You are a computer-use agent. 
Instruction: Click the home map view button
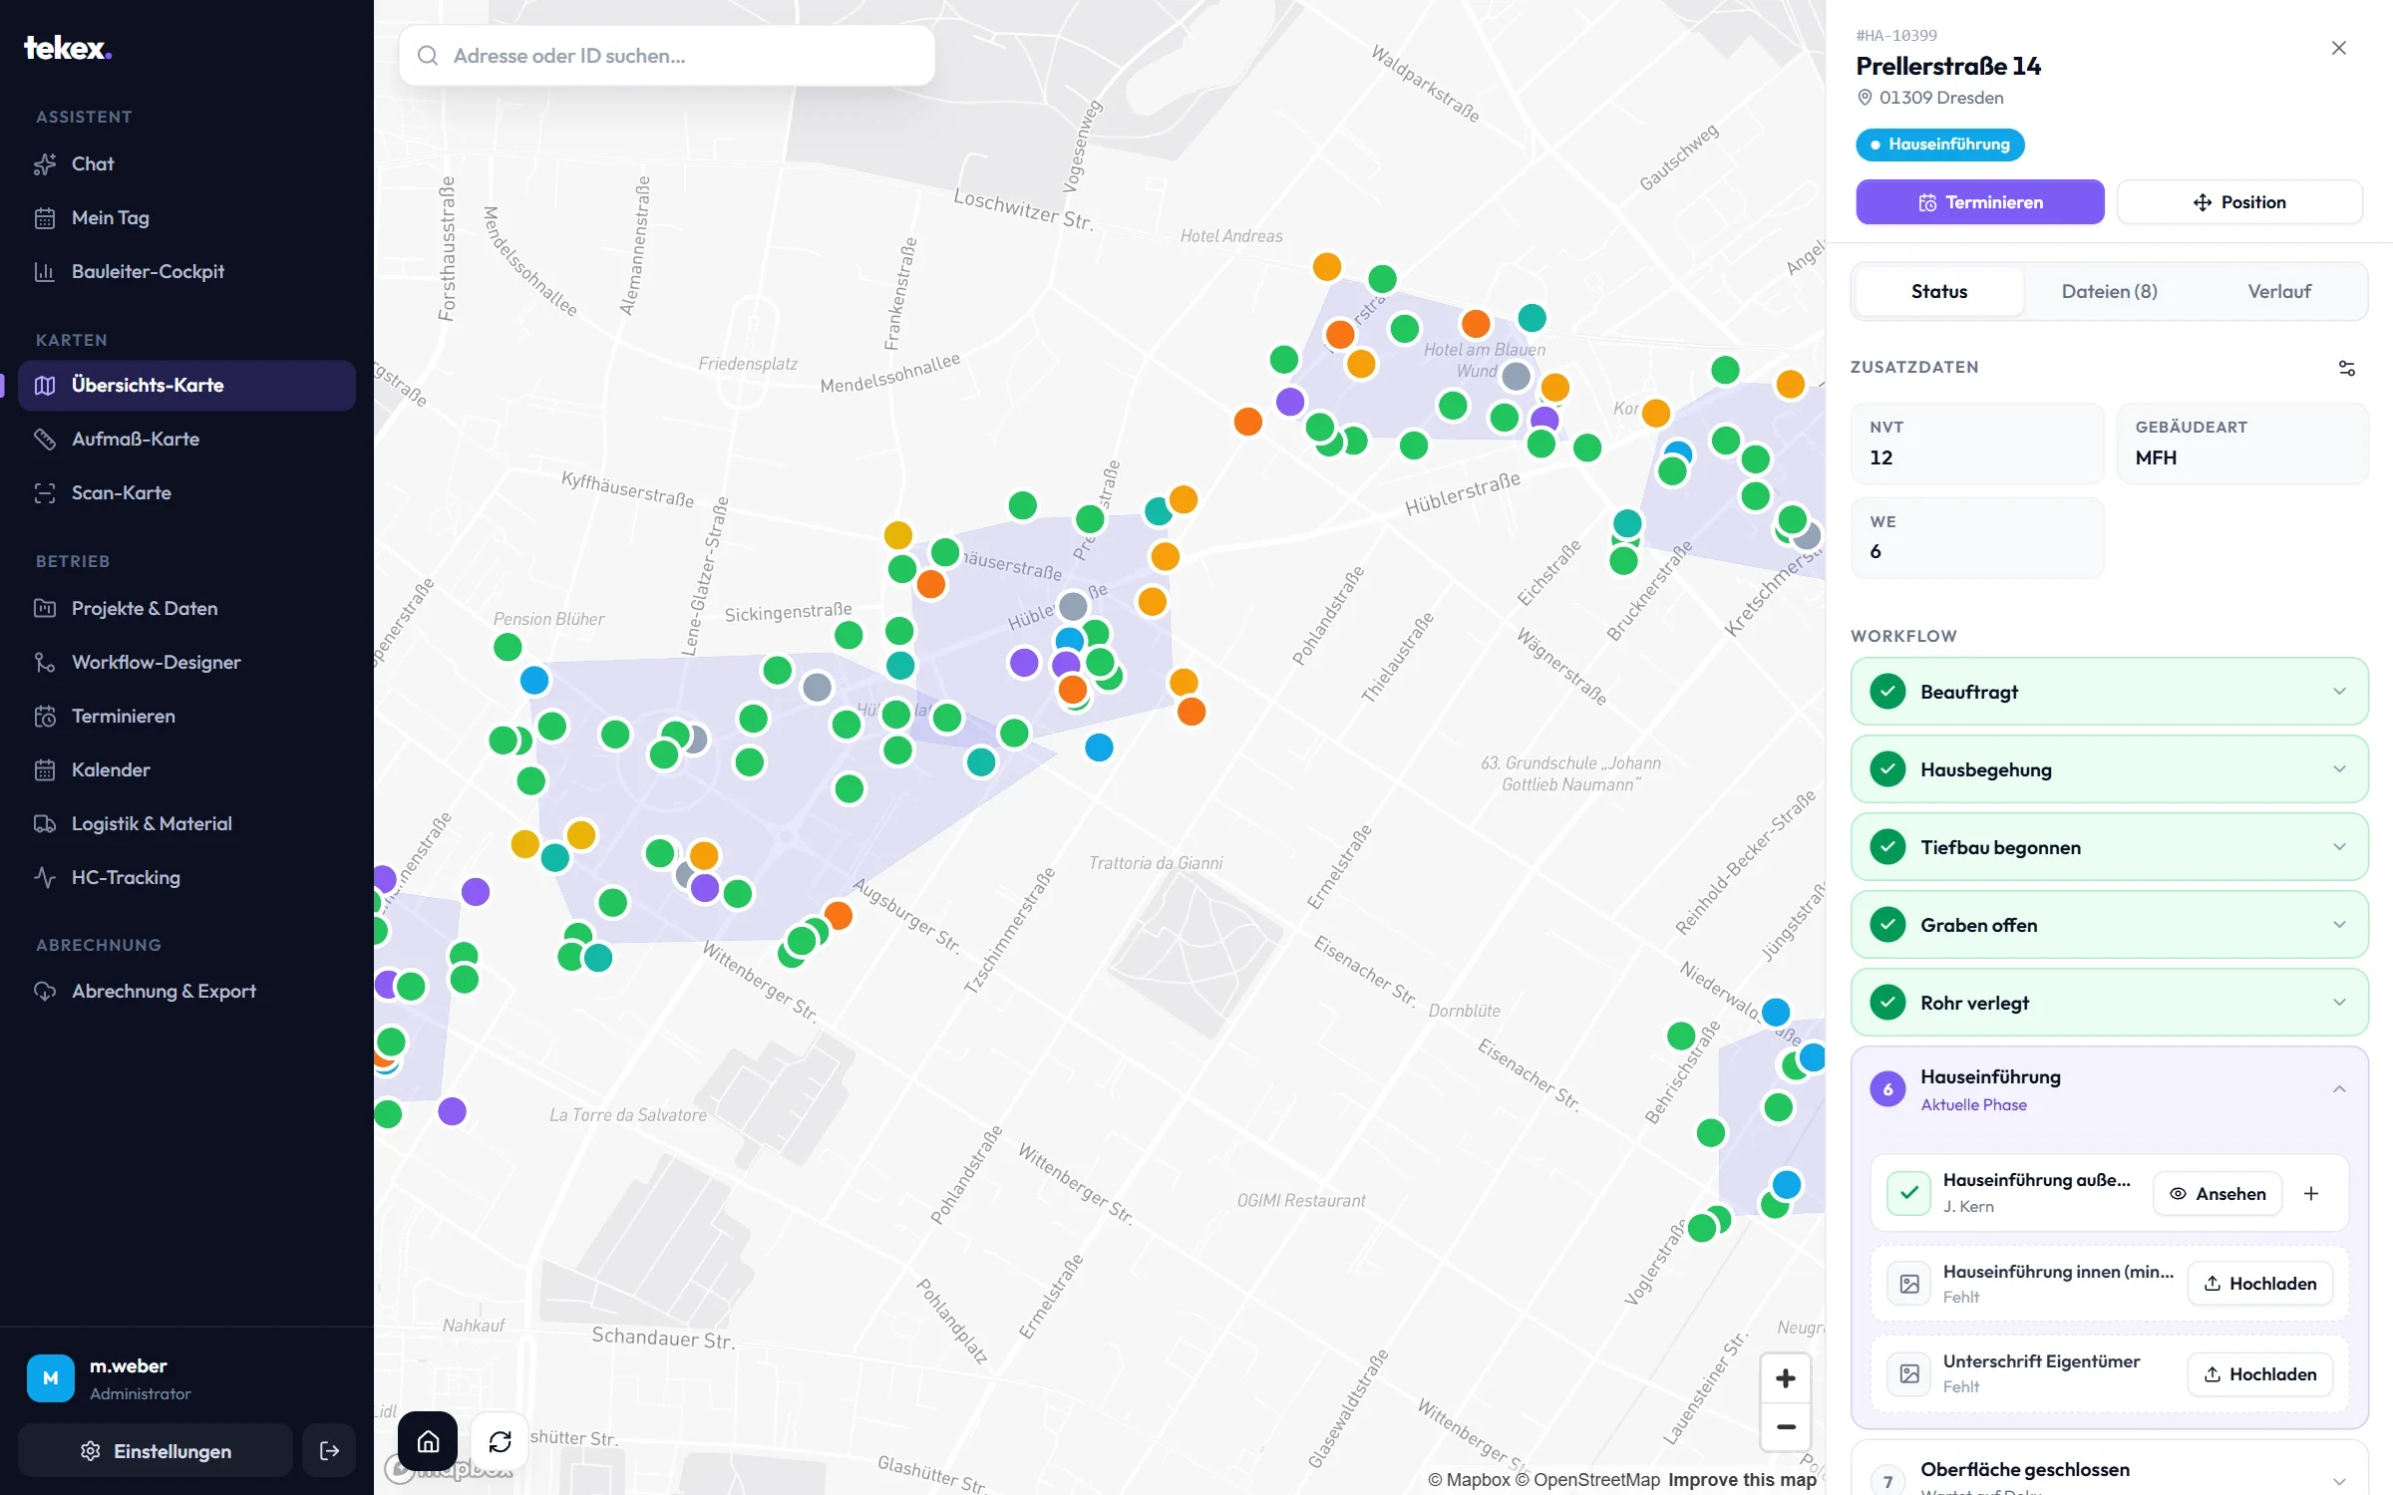tap(428, 1441)
